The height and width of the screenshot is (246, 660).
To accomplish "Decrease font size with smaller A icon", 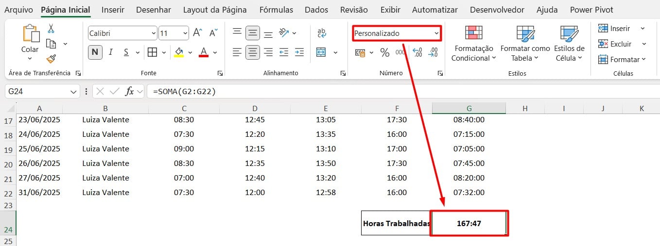I will click(213, 33).
